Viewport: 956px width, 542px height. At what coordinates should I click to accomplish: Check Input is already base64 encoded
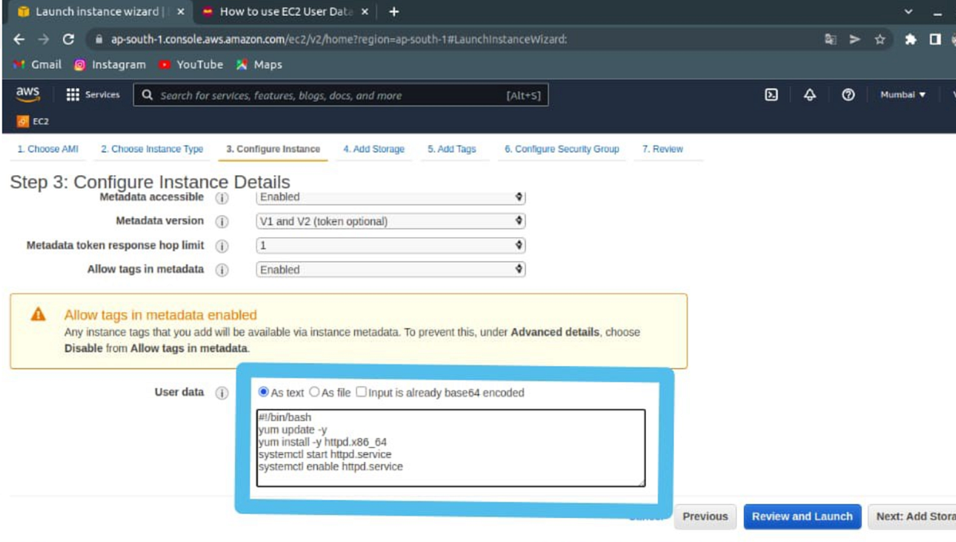point(361,391)
